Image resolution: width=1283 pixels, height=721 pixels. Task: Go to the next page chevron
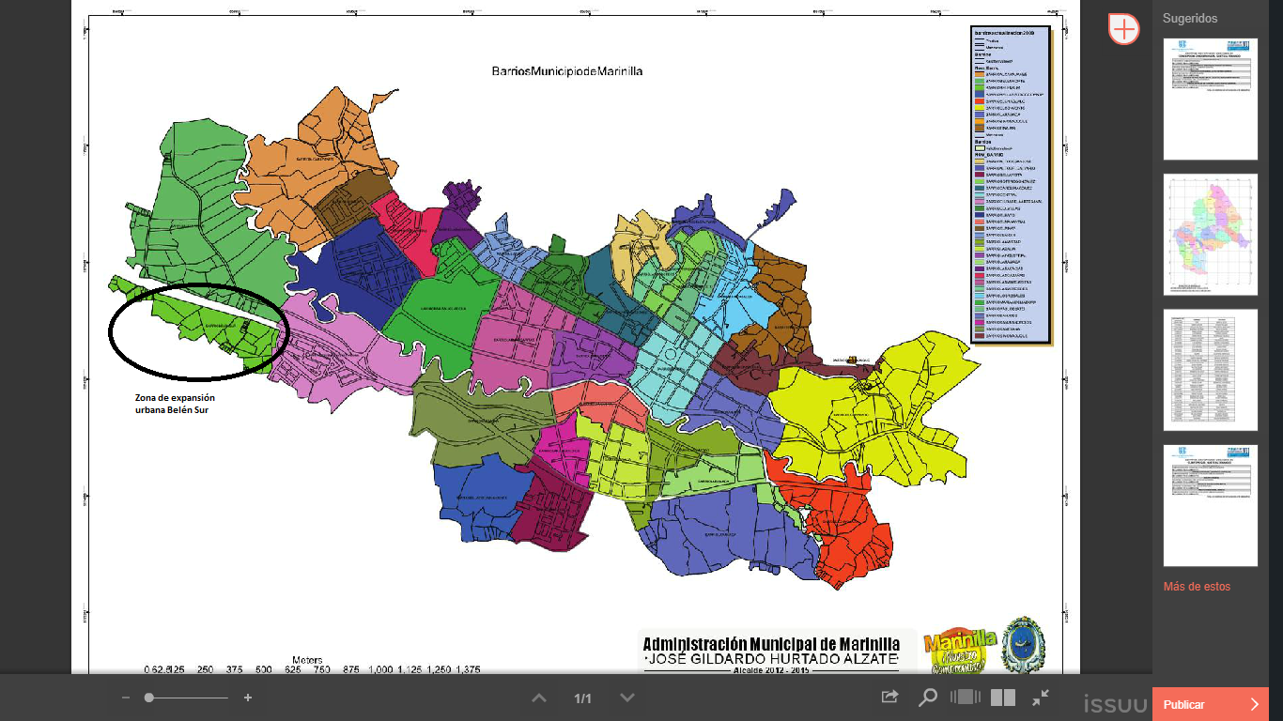click(627, 698)
